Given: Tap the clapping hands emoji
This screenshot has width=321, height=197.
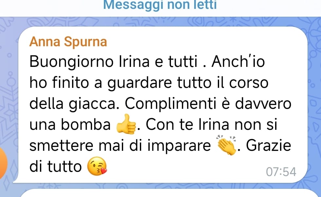Looking at the screenshot, I should pos(226,145).
